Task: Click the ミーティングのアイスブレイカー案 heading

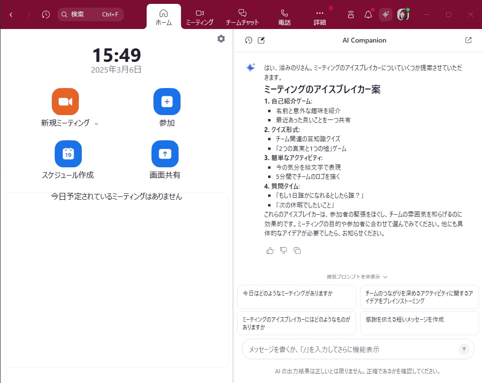Action: pos(322,89)
